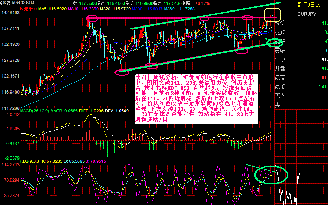
Task: Click the 开盘 row in quote panel
Action: click(301, 68)
